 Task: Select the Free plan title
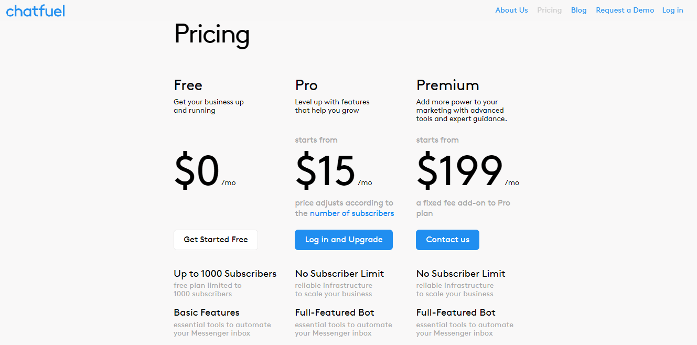pyautogui.click(x=188, y=85)
